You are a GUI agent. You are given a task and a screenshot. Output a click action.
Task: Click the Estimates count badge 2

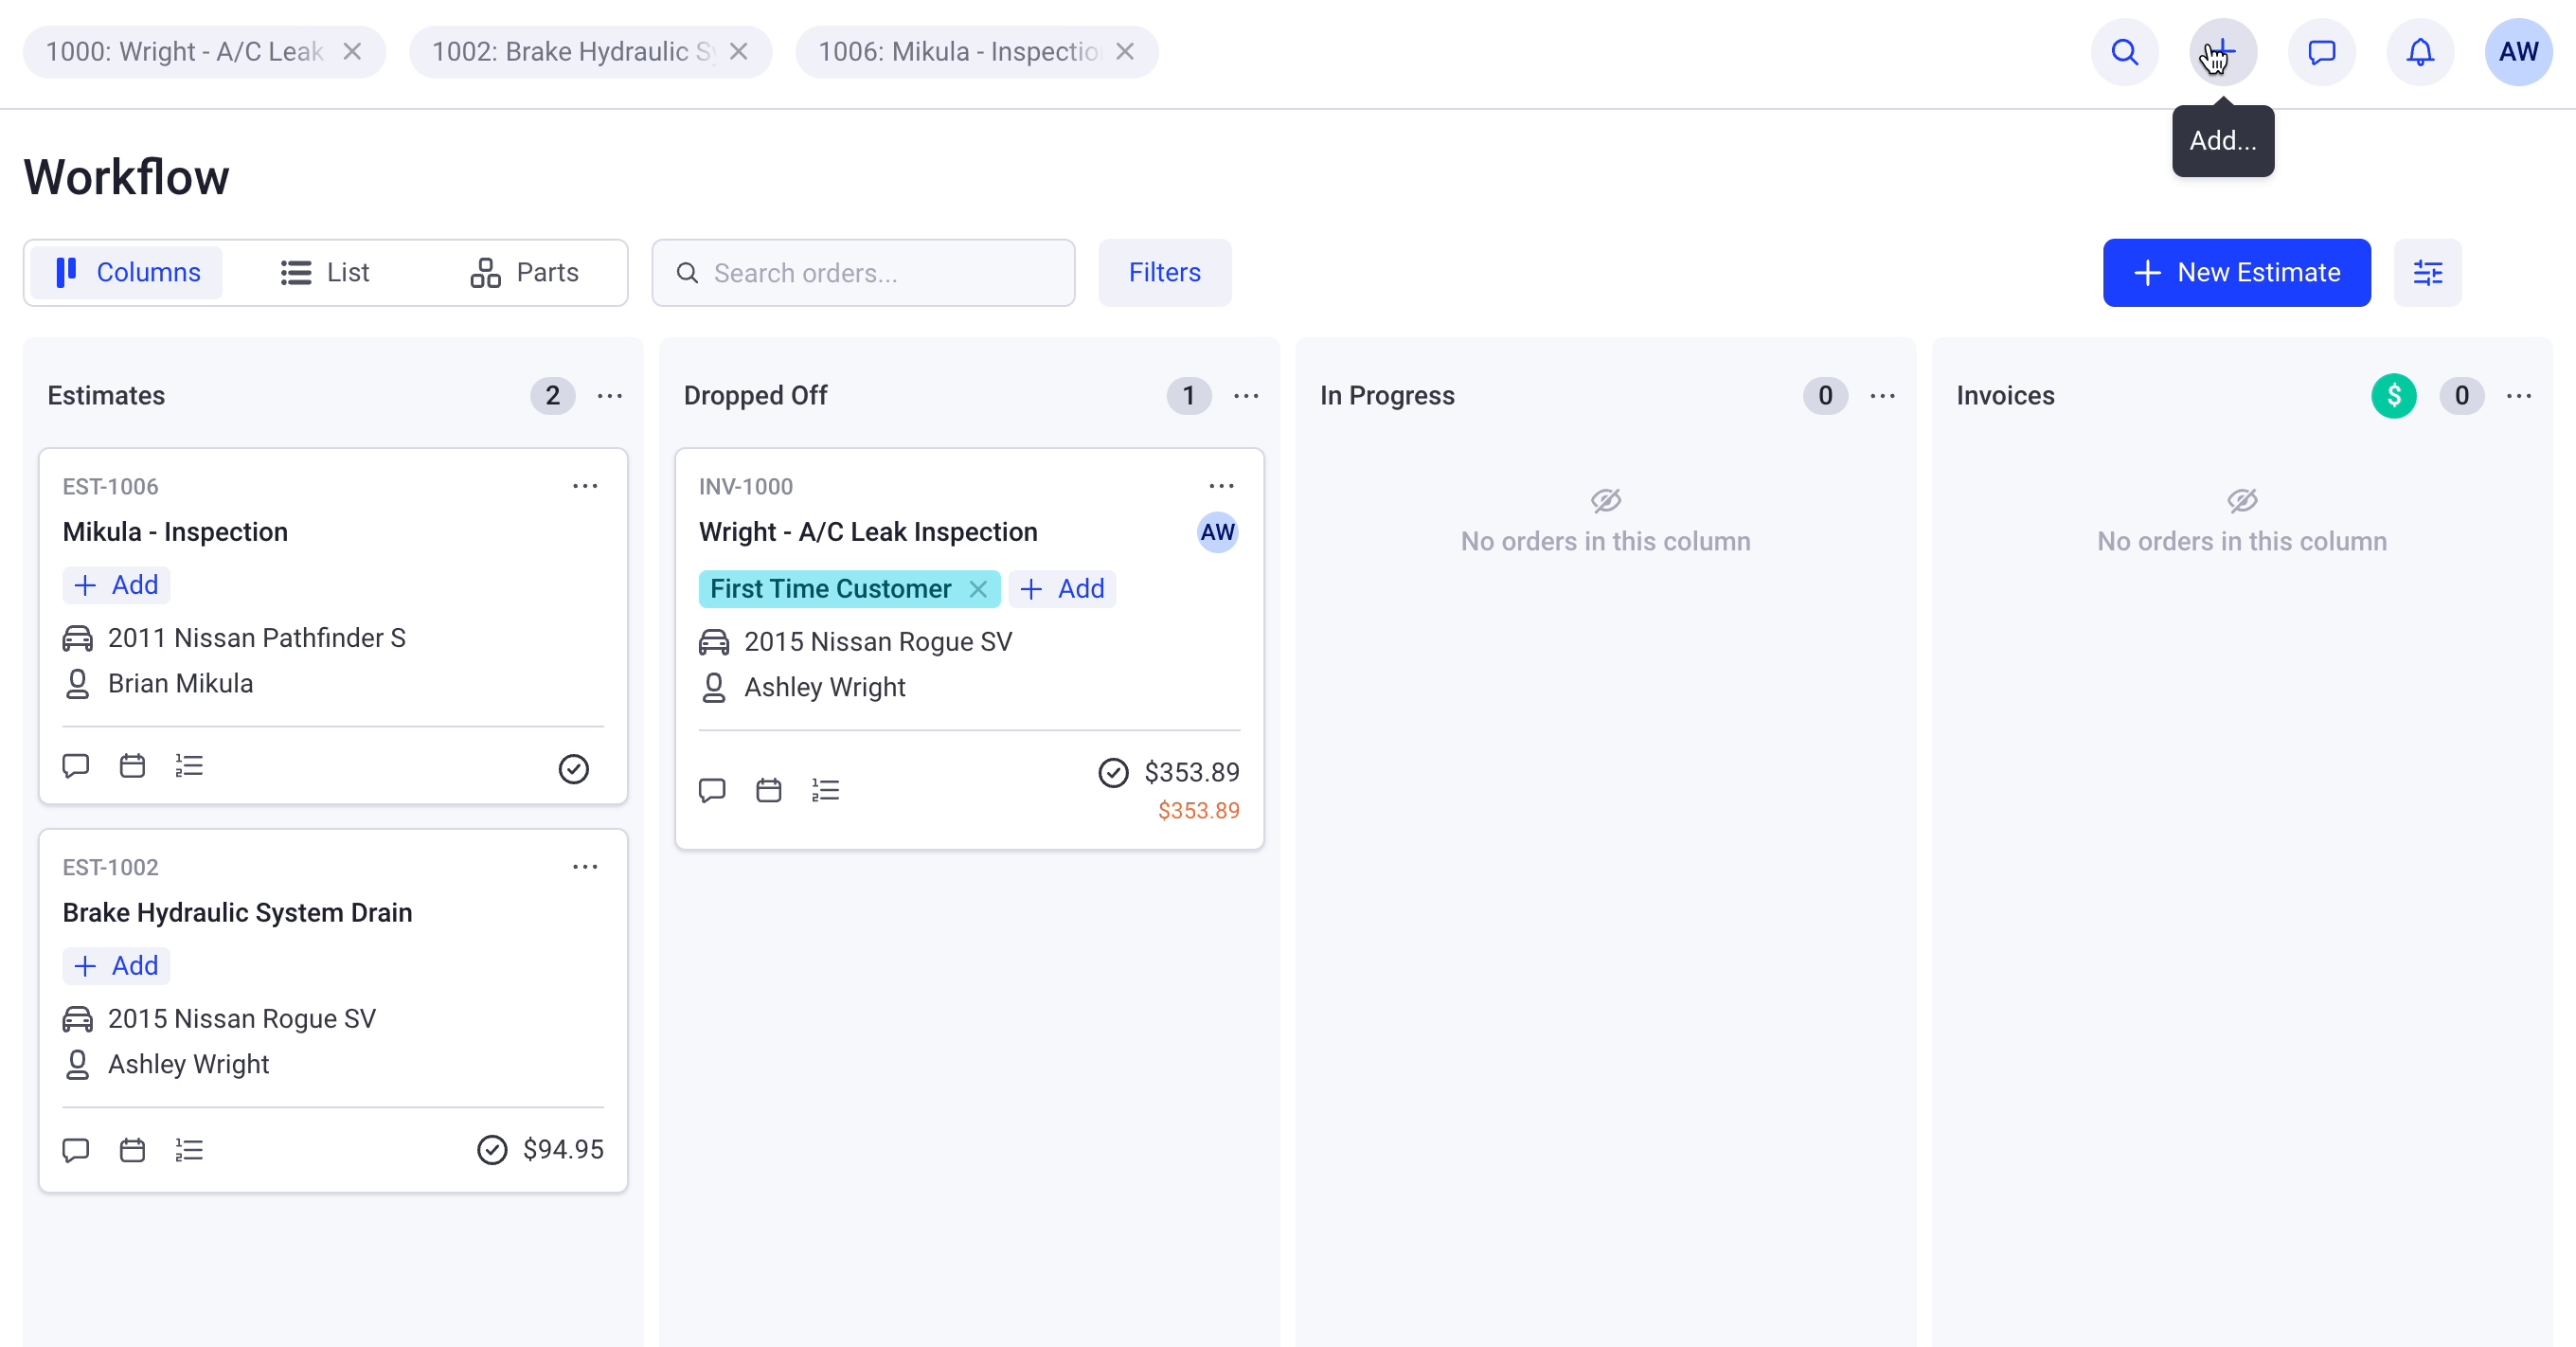click(x=552, y=396)
